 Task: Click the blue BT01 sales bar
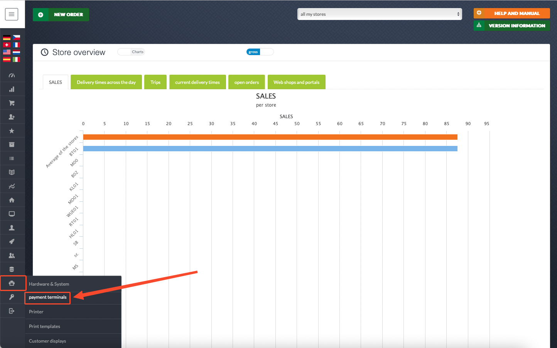tap(270, 149)
